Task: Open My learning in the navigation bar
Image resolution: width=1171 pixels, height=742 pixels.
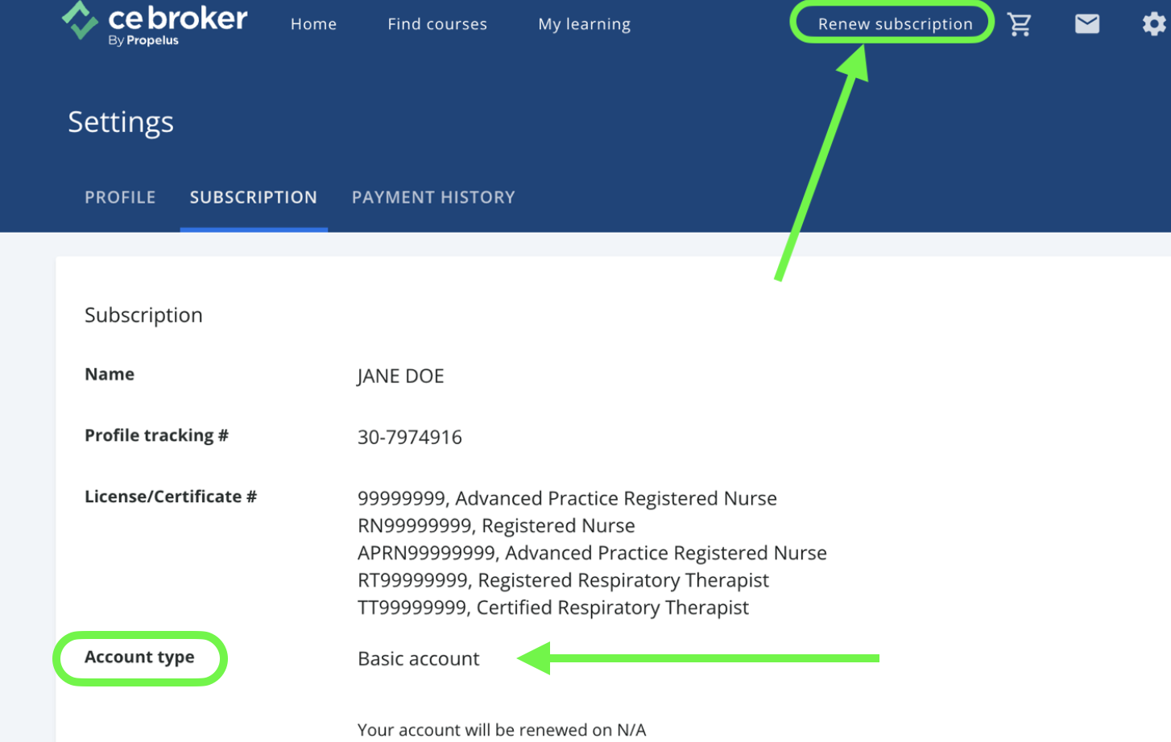Action: [x=584, y=24]
